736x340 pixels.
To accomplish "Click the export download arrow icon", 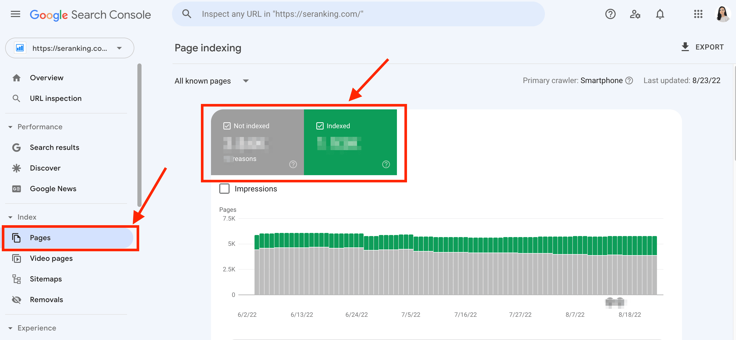I will click(x=685, y=47).
